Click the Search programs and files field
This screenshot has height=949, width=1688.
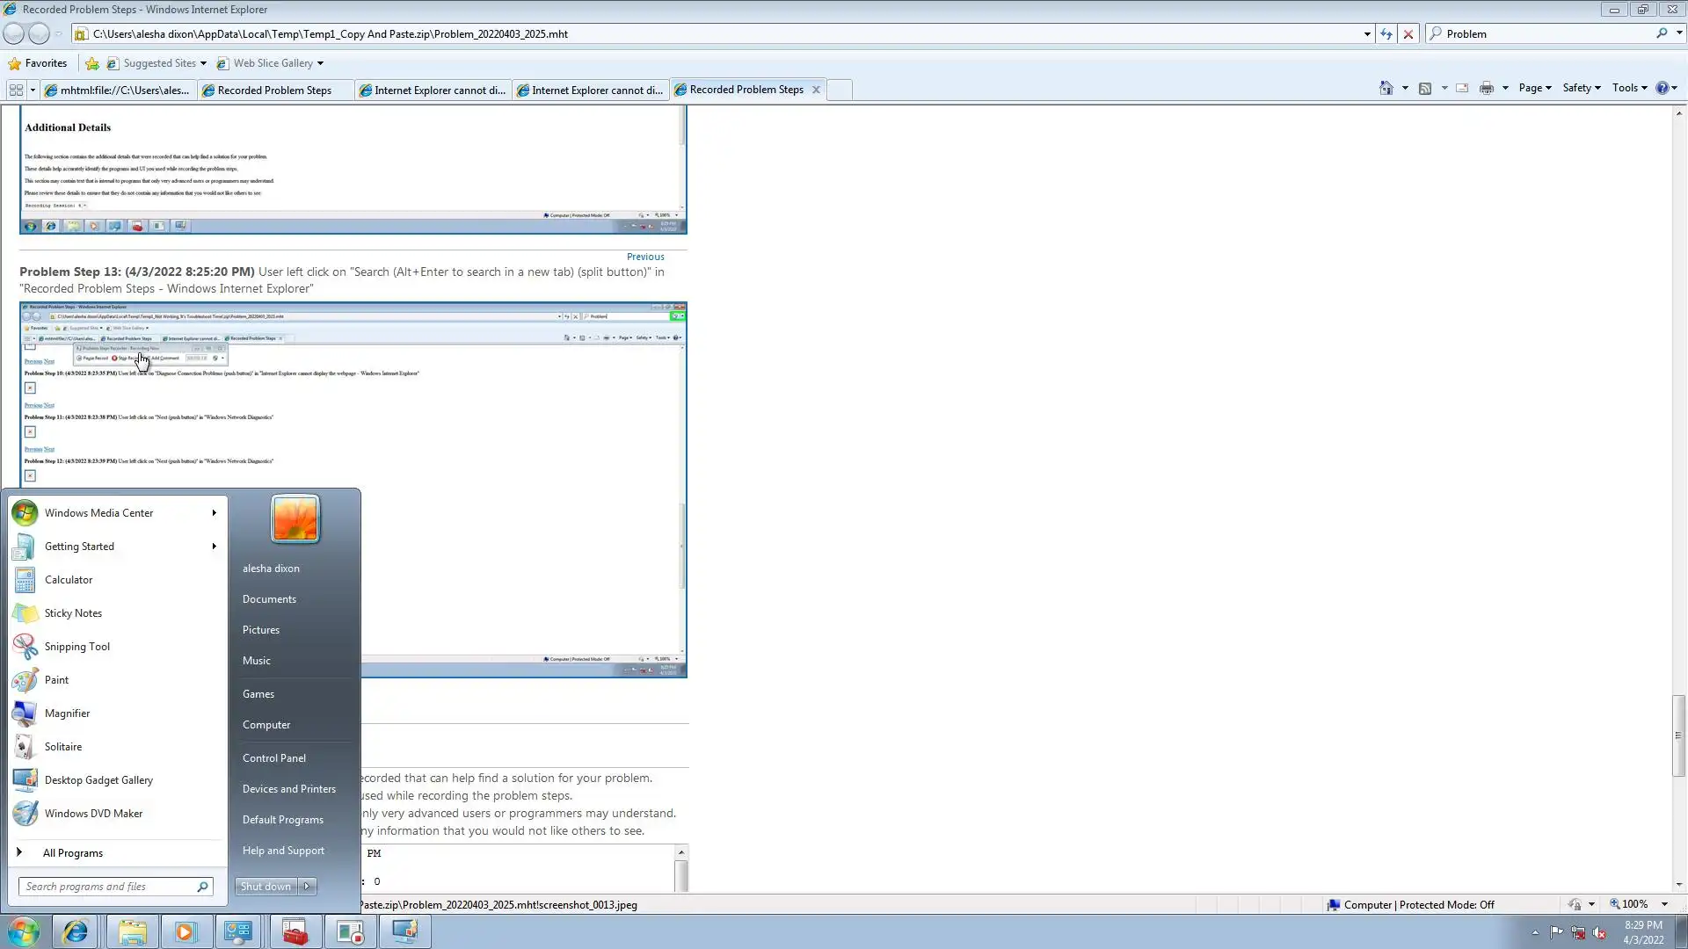(107, 887)
